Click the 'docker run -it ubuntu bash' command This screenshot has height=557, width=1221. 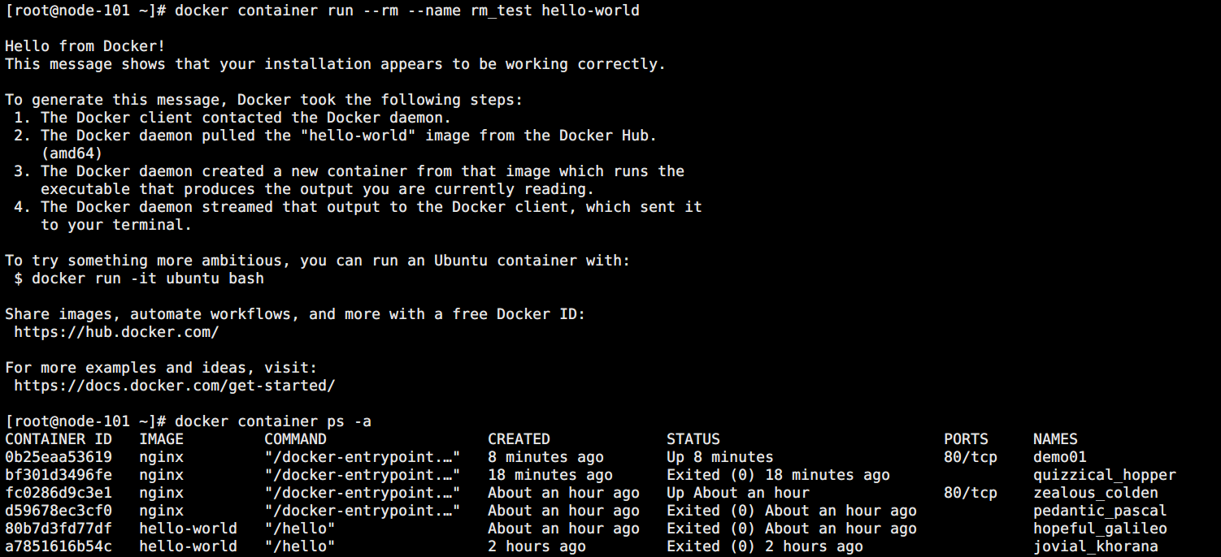[147, 278]
